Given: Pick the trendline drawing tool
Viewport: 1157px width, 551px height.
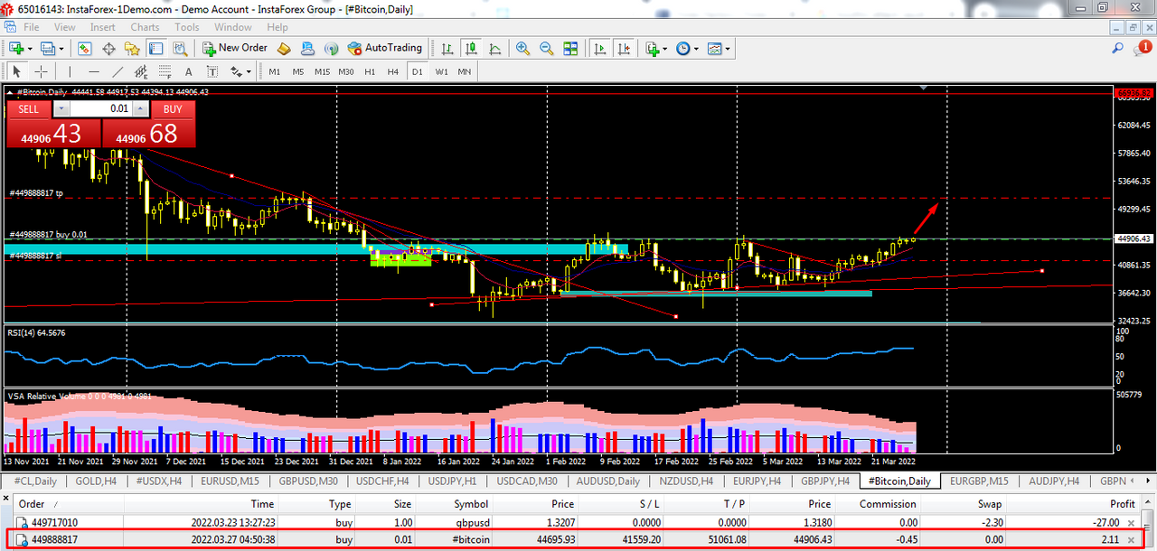Looking at the screenshot, I should (118, 71).
